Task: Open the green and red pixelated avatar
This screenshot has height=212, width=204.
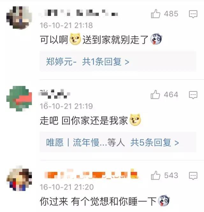Action: click(x=19, y=99)
